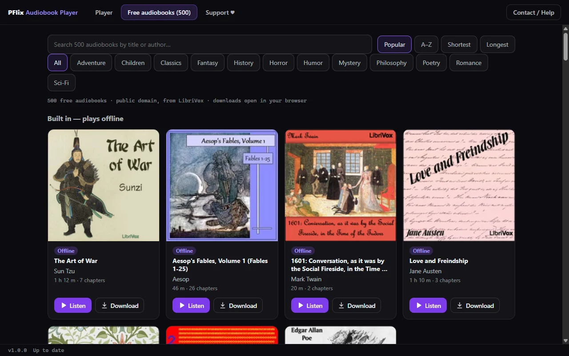Screen dimensions: 569x356
Task: Sort by Longest duration
Action: pyautogui.click(x=497, y=44)
